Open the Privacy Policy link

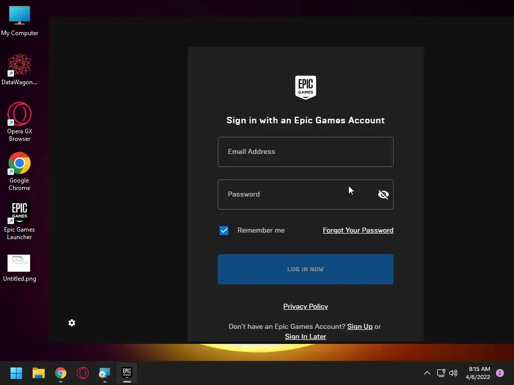tap(306, 306)
